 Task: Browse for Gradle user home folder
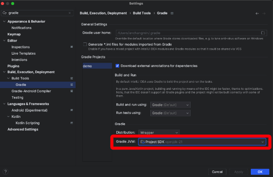tap(263, 33)
